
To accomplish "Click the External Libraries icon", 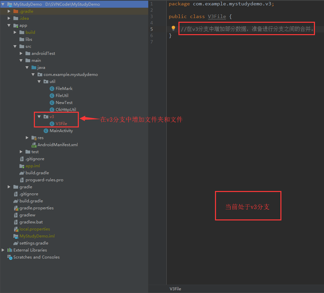I will pyautogui.click(x=10, y=250).
